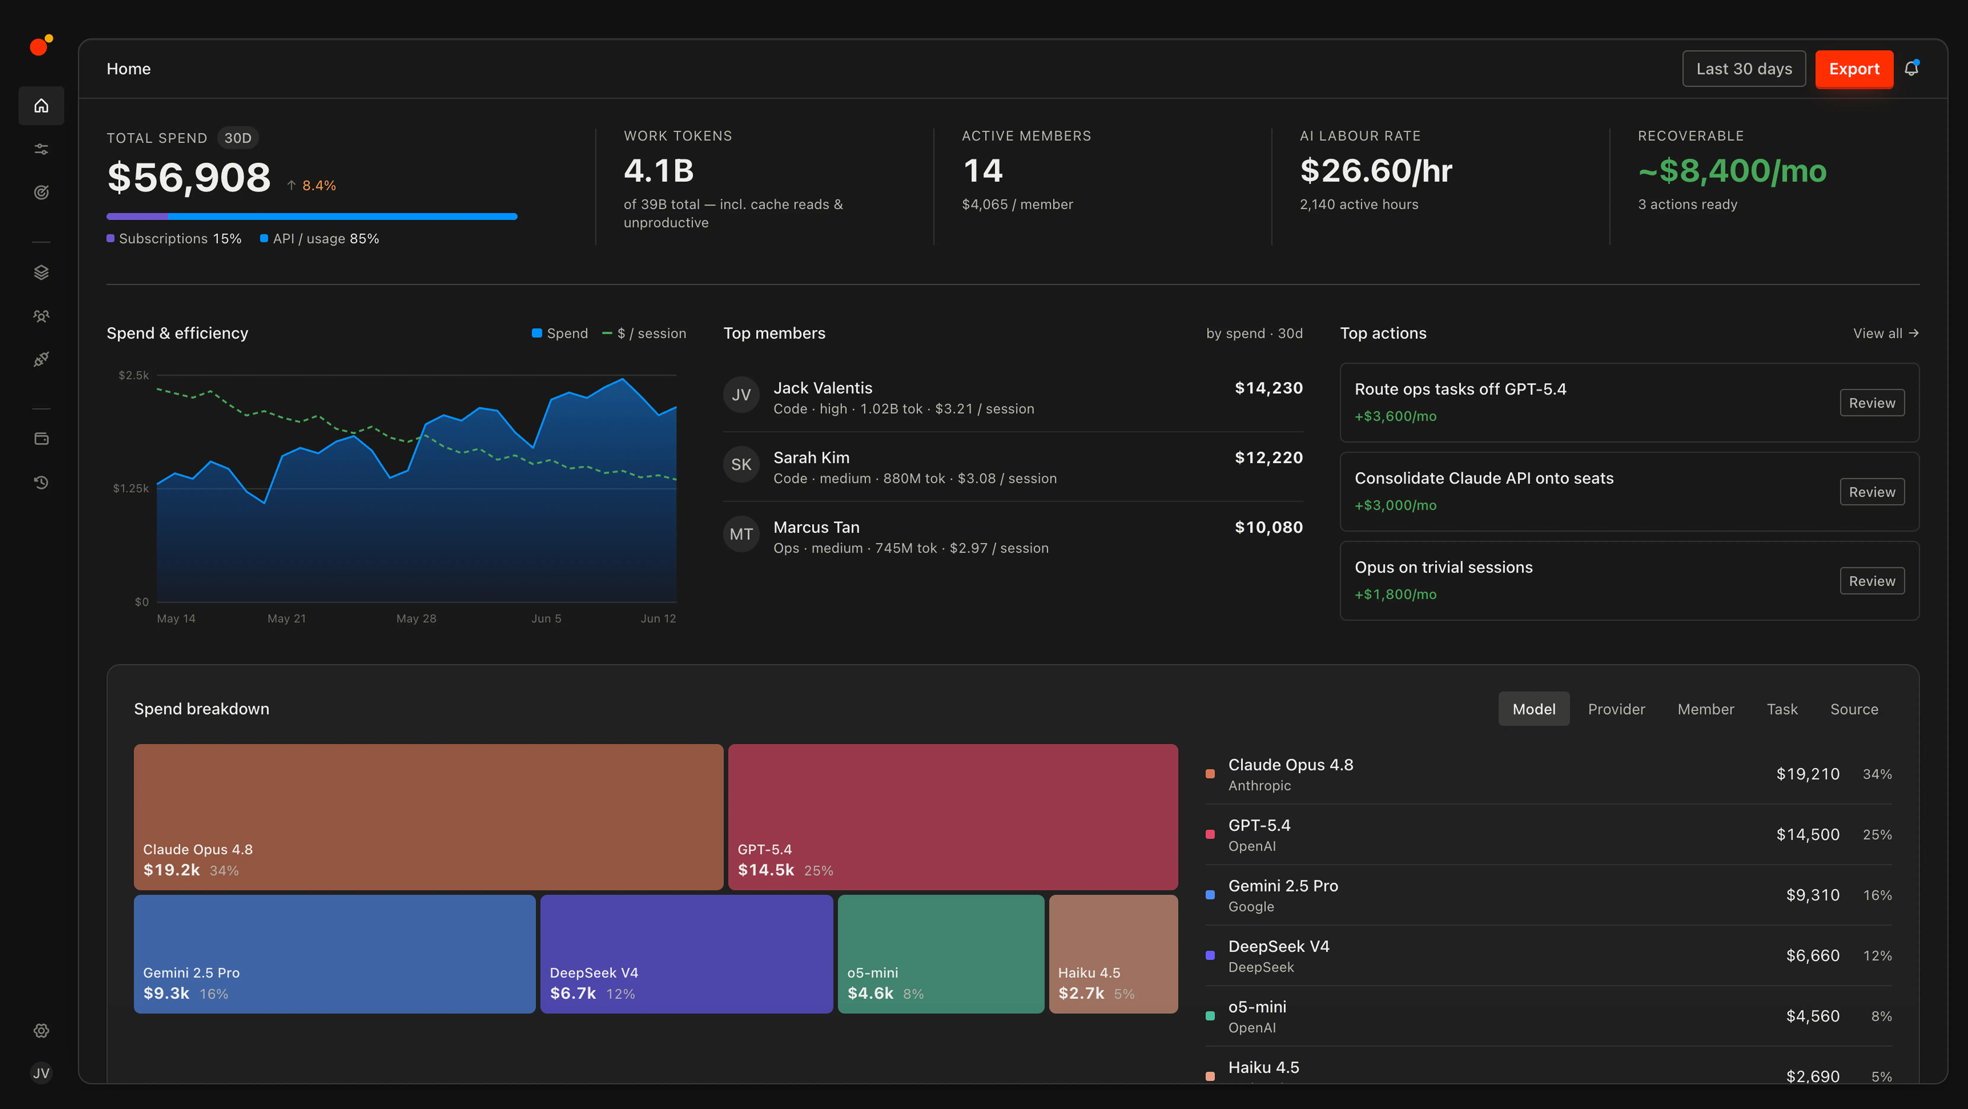Open the notifications bell
This screenshot has height=1109, width=1968.
pyautogui.click(x=1911, y=69)
